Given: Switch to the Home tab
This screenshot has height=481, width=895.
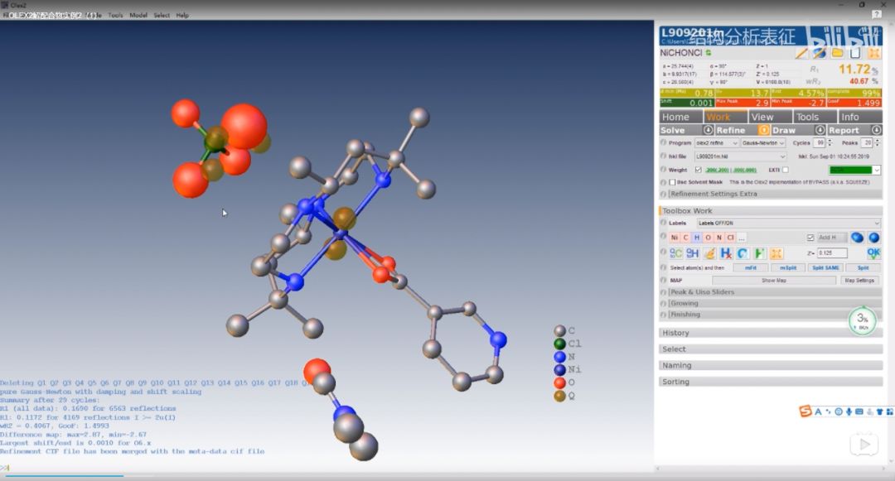Looking at the screenshot, I should click(681, 117).
